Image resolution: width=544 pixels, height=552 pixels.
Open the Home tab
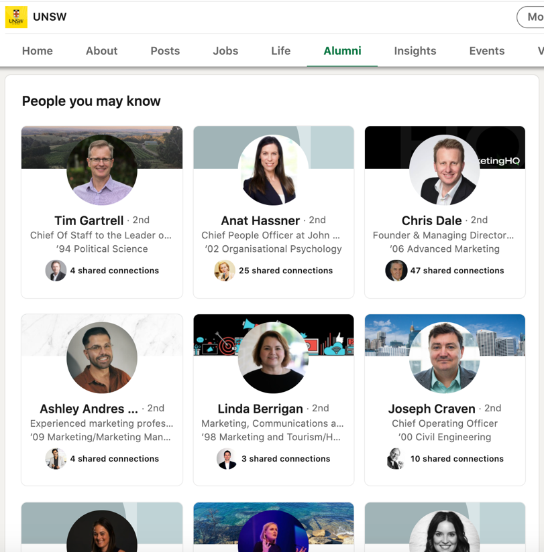[x=38, y=51]
